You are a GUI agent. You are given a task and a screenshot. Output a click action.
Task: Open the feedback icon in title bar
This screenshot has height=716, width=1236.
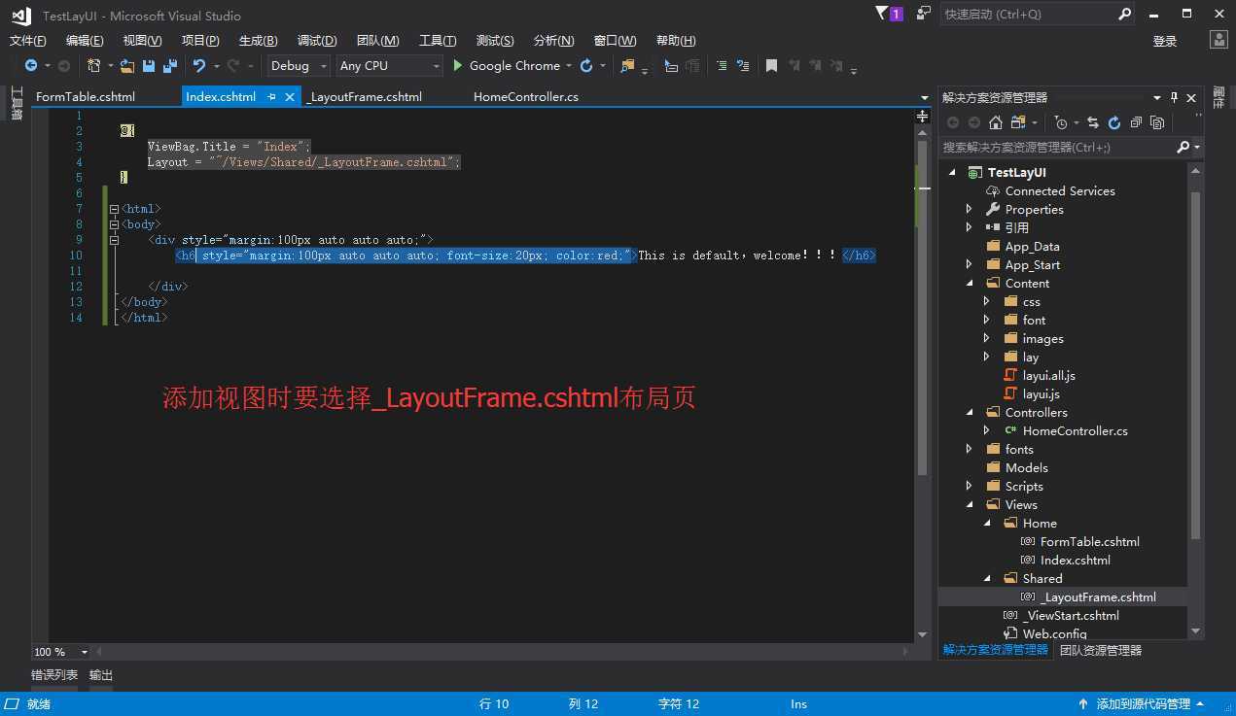(x=923, y=14)
